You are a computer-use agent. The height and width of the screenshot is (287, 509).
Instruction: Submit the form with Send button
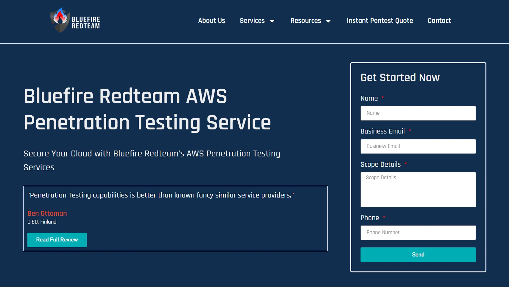coord(418,254)
